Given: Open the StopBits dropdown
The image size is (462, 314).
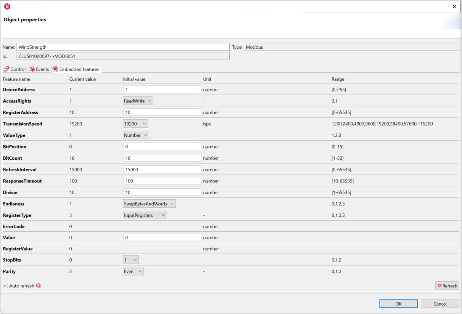Looking at the screenshot, I should (131, 260).
